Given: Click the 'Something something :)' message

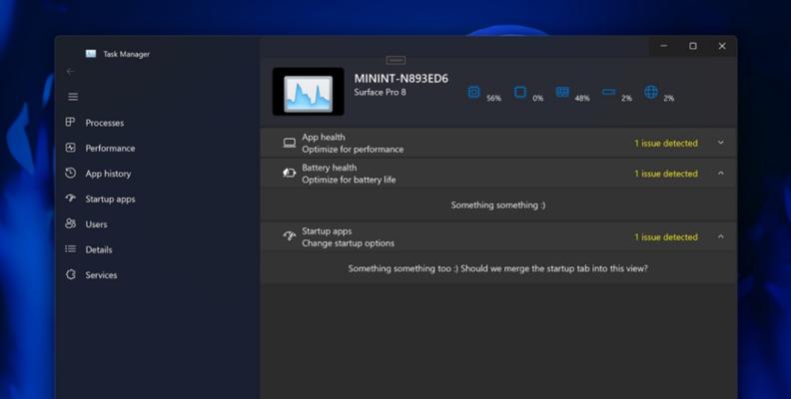Looking at the screenshot, I should click(x=498, y=205).
